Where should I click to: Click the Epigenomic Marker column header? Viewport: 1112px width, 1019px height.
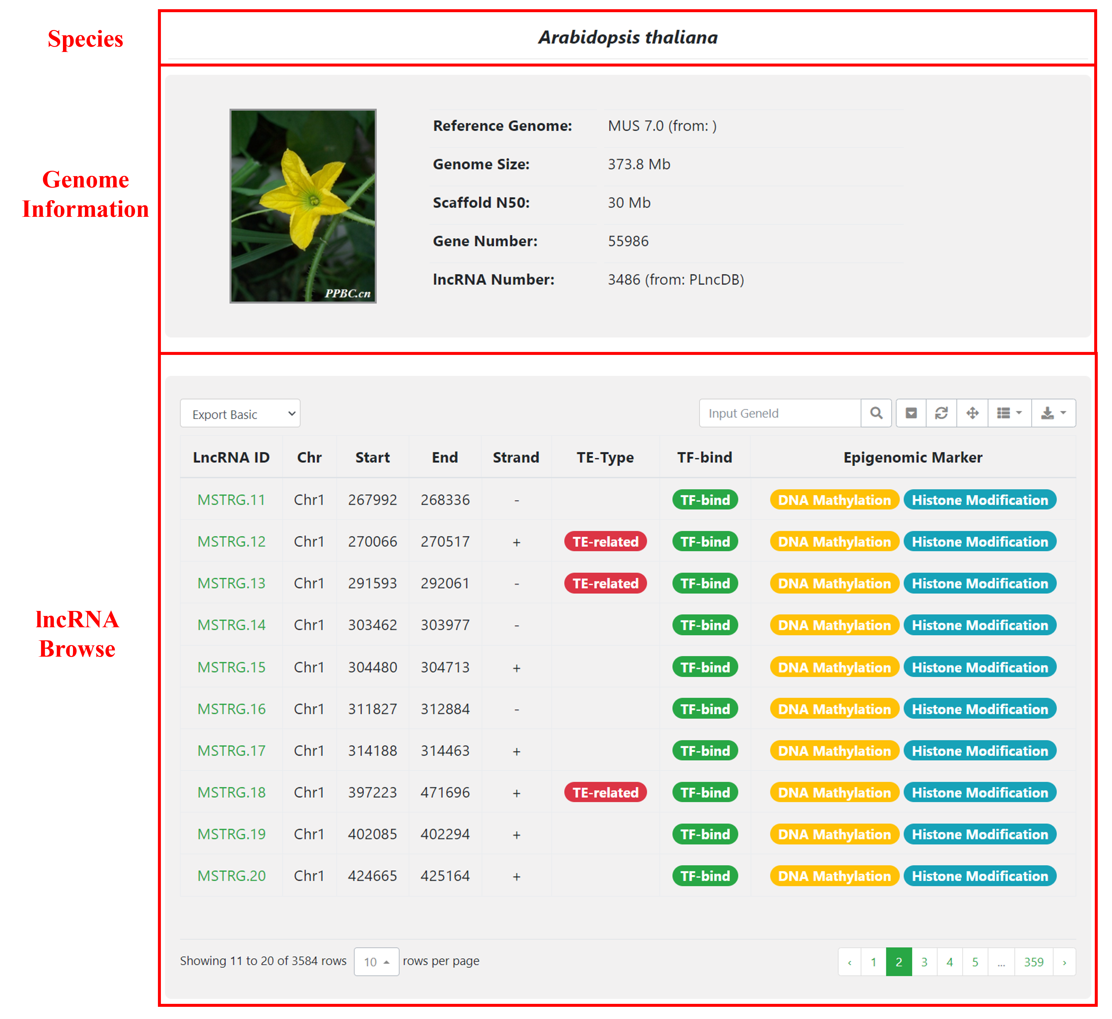(913, 458)
